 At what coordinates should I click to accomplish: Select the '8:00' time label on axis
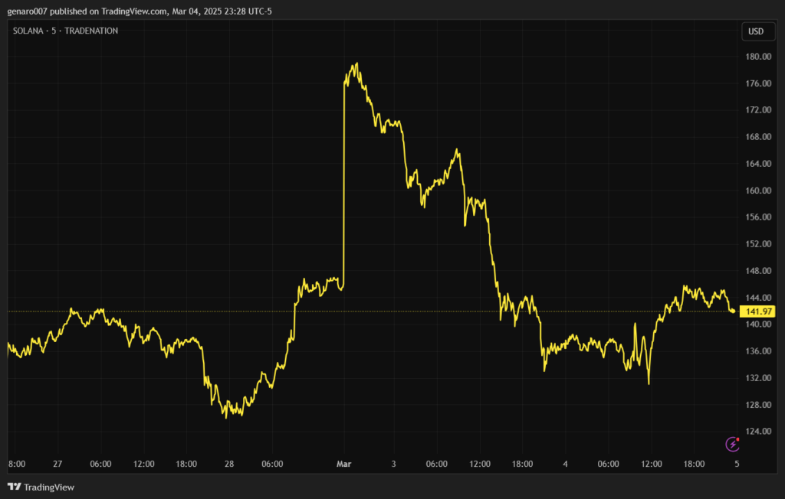tap(17, 464)
